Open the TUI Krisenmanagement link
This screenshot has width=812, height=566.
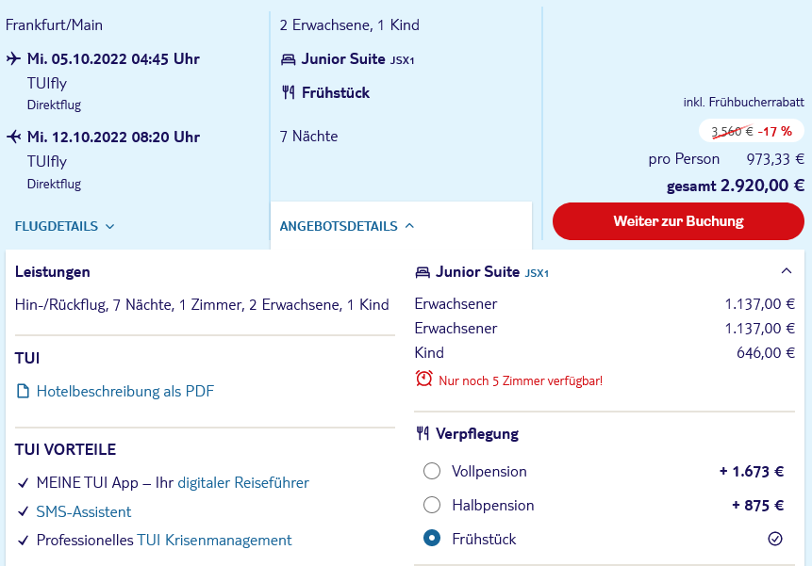pos(214,541)
